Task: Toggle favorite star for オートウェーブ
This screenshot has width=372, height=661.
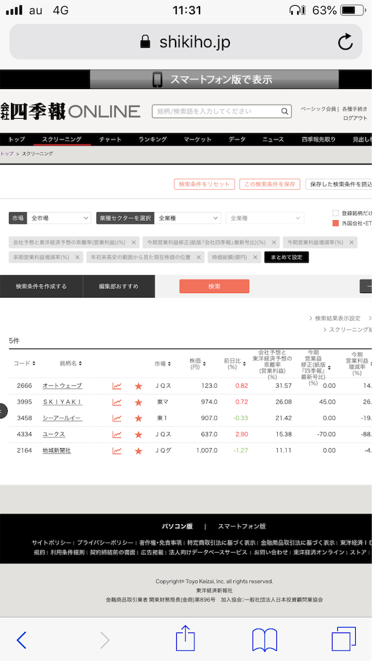Action: (x=138, y=386)
